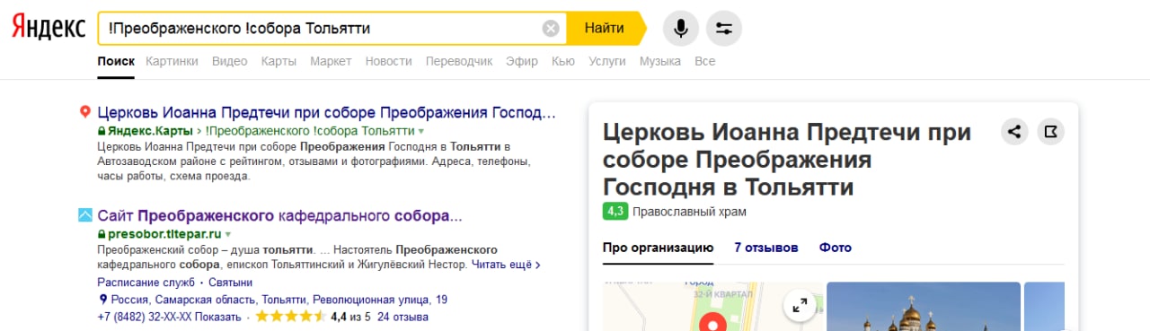Switch to the Картинки search tab
The image size is (1150, 331).
pos(172,61)
